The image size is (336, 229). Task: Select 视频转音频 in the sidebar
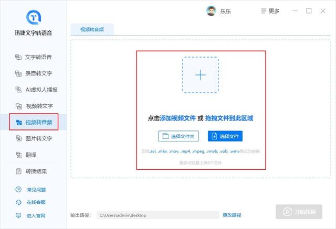(34, 122)
